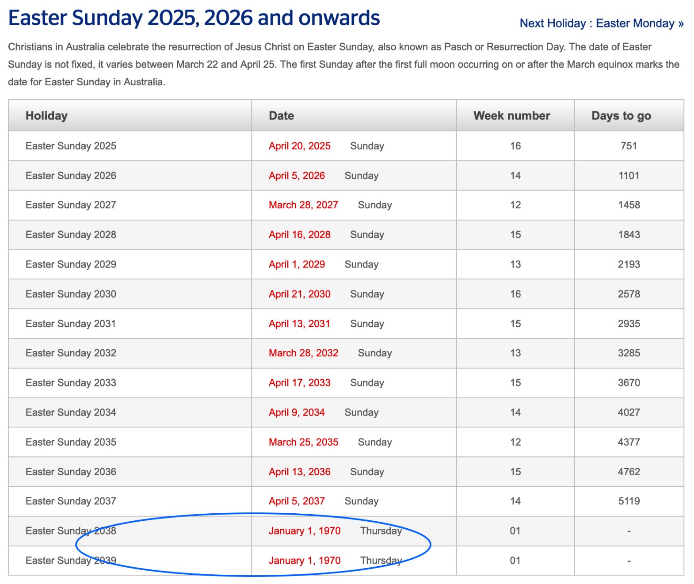Image resolution: width=694 pixels, height=584 pixels.
Task: Click the 3670 days to go value
Action: point(629,382)
